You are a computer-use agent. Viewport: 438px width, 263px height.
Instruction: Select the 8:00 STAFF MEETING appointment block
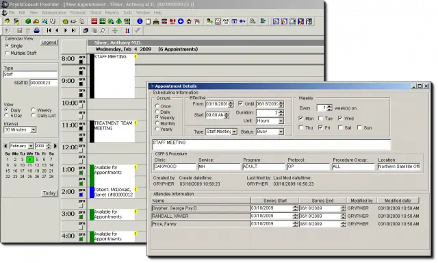coord(112,76)
